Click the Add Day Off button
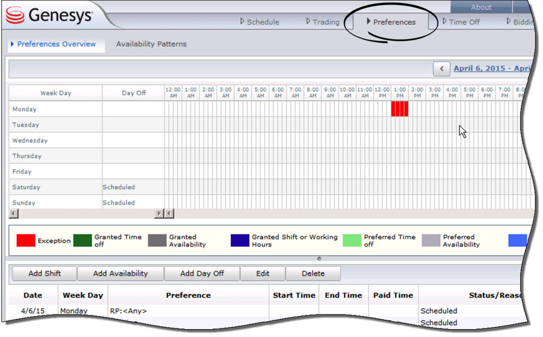This screenshot has height=337, width=543. pyautogui.click(x=202, y=273)
